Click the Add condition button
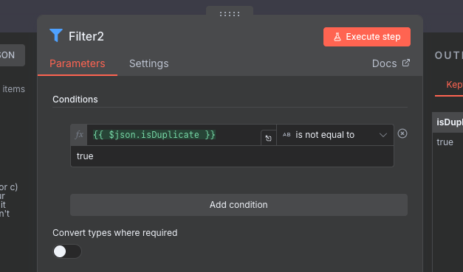 (239, 205)
